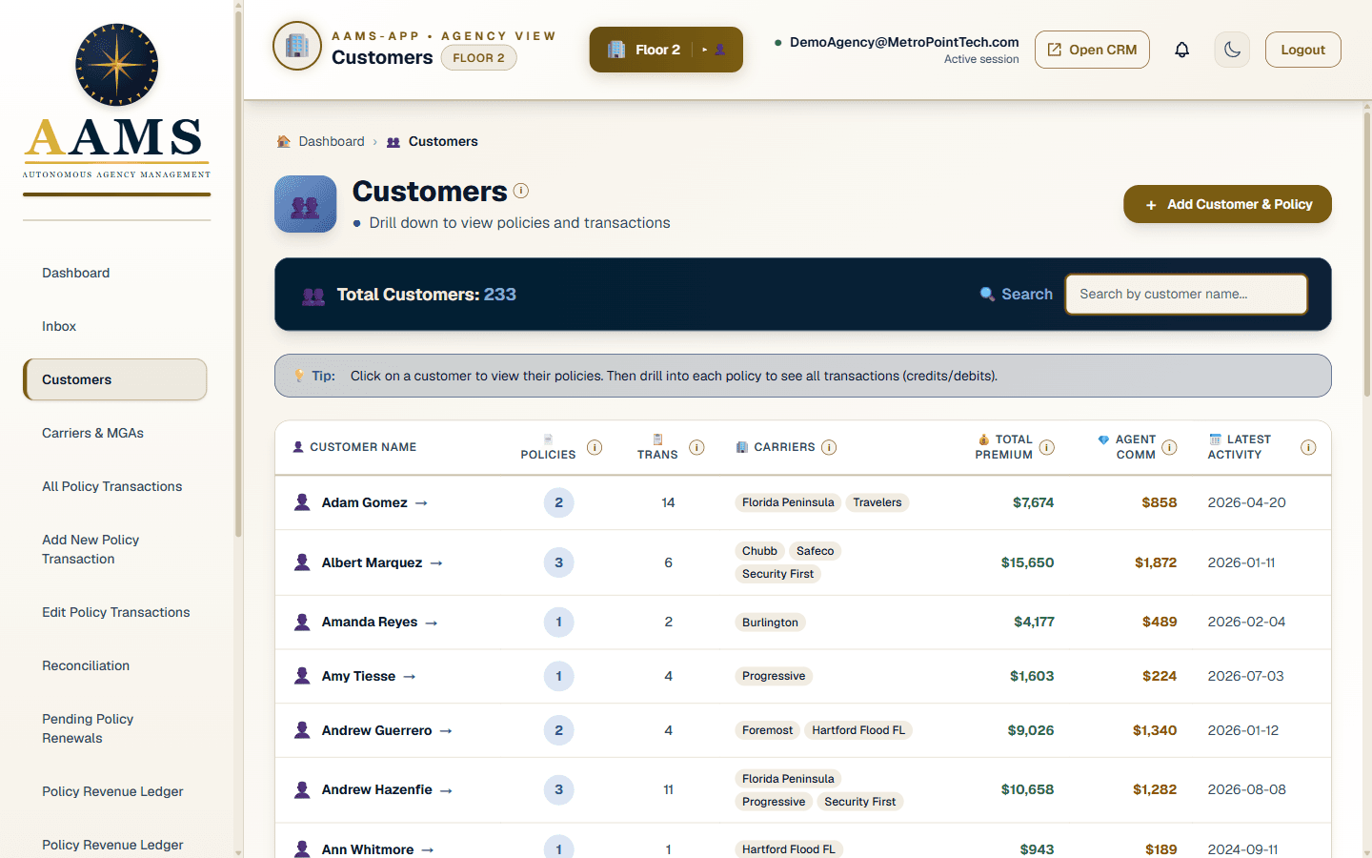Click Add Customer & Policy button
Screen dimensions: 1372x858
[1227, 204]
